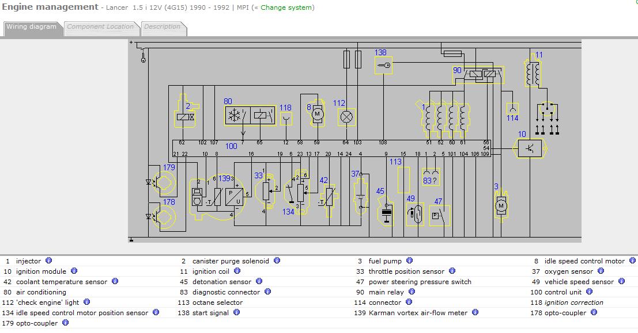Click 'air conditioning' legend text
The width and height of the screenshot is (638, 333).
(41, 292)
